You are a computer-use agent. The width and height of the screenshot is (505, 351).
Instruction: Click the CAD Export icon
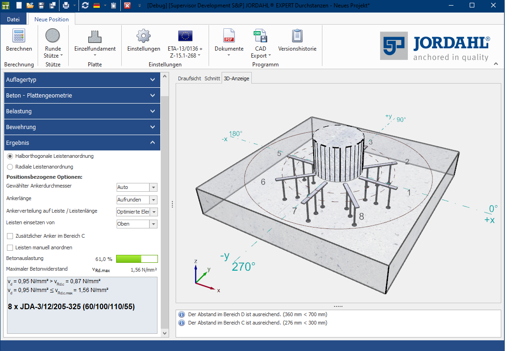(260, 35)
